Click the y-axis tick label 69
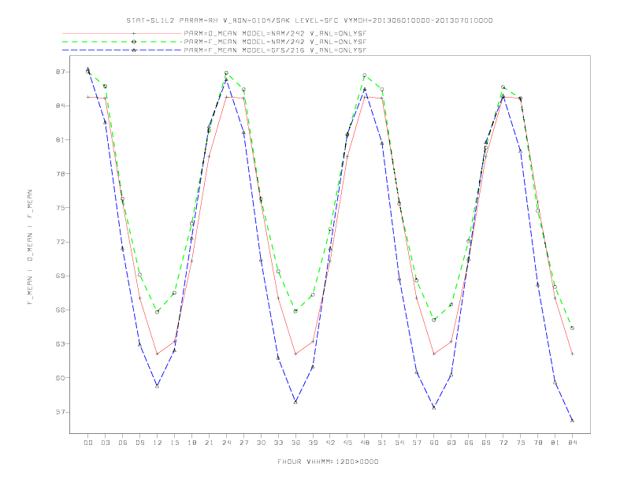The image size is (624, 482). coord(60,276)
